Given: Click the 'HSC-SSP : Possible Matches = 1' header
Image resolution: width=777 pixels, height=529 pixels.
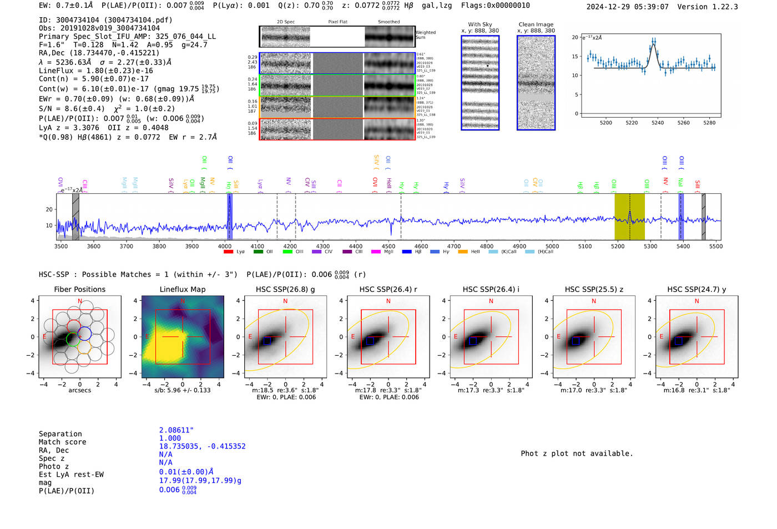Looking at the screenshot, I should pos(138,274).
